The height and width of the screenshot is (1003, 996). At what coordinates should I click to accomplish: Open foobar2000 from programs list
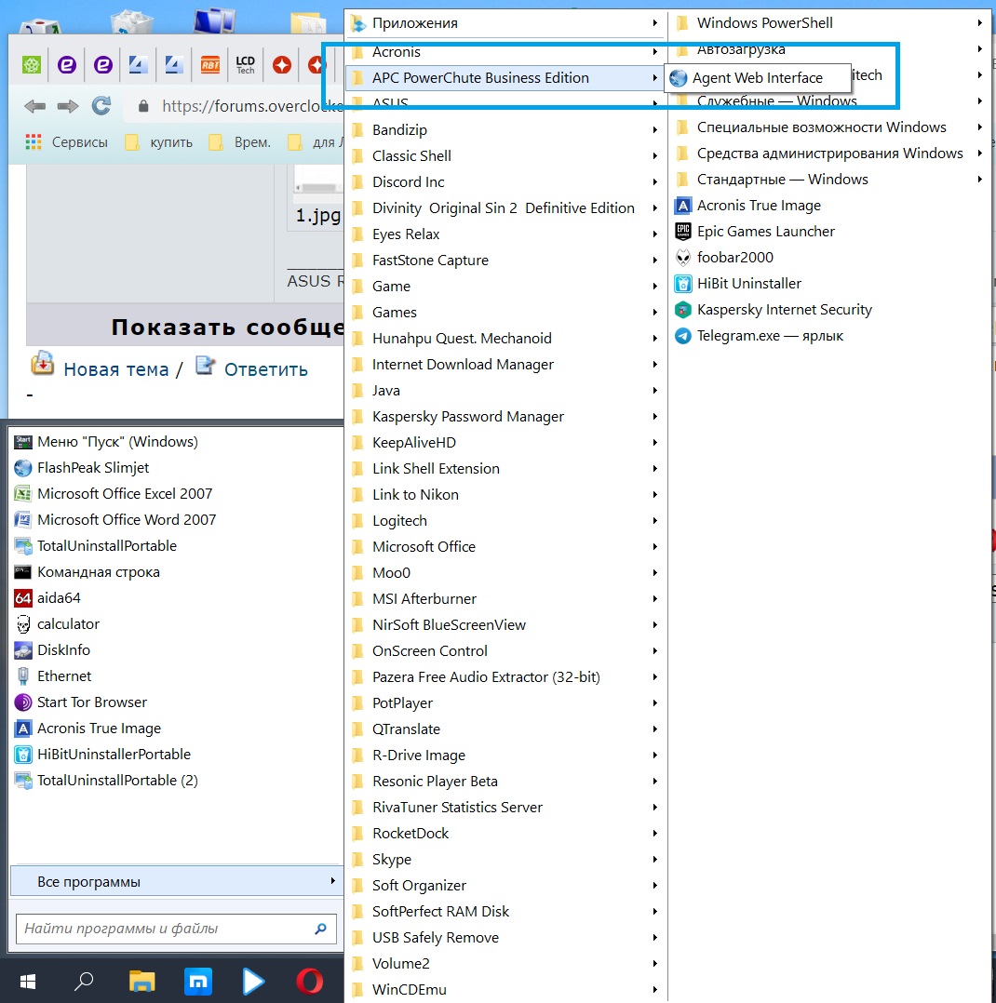tap(724, 257)
